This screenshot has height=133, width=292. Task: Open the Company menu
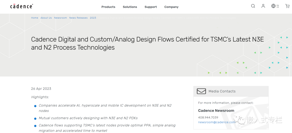171,7
